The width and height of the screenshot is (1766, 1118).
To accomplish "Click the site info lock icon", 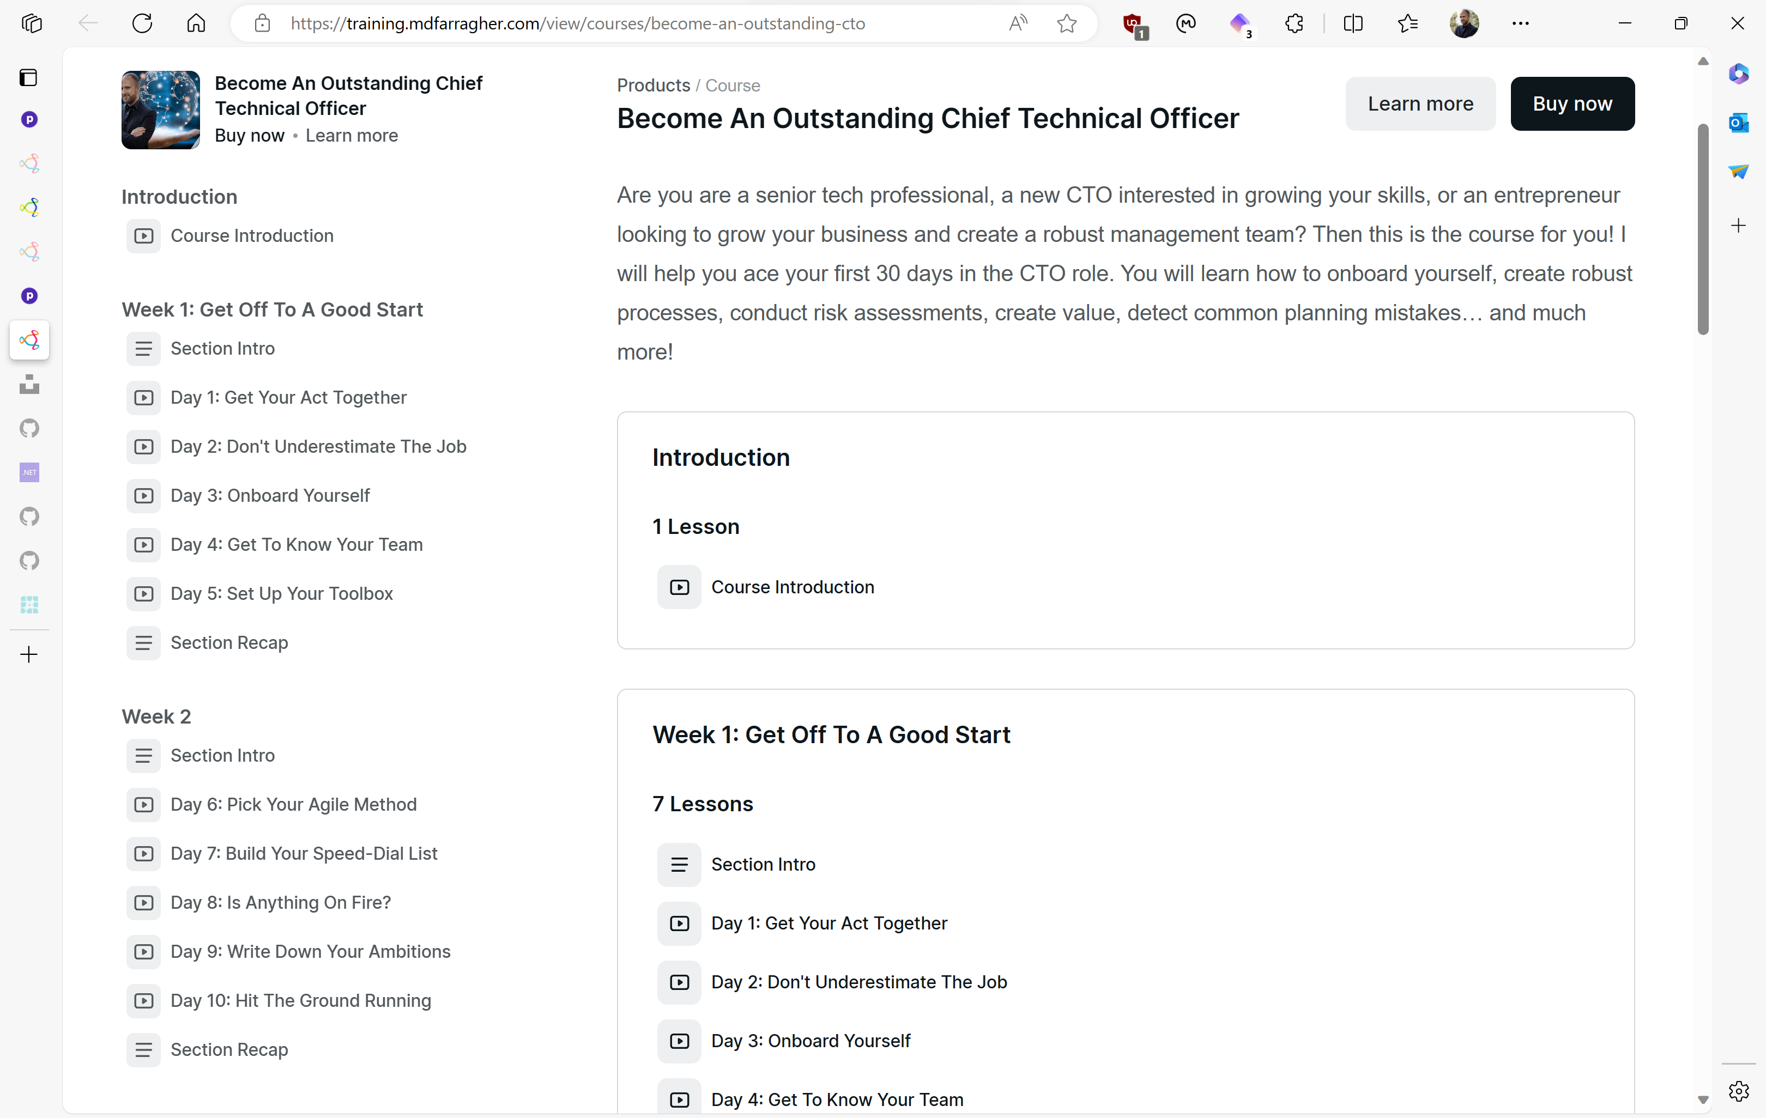I will point(263,23).
